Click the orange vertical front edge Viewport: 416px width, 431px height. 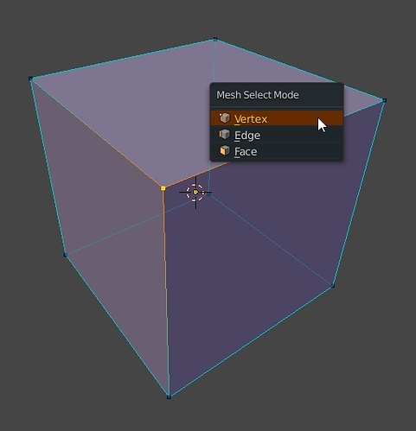166,292
